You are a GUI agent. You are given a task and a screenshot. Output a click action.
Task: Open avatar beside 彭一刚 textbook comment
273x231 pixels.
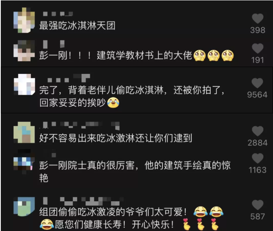point(24,51)
